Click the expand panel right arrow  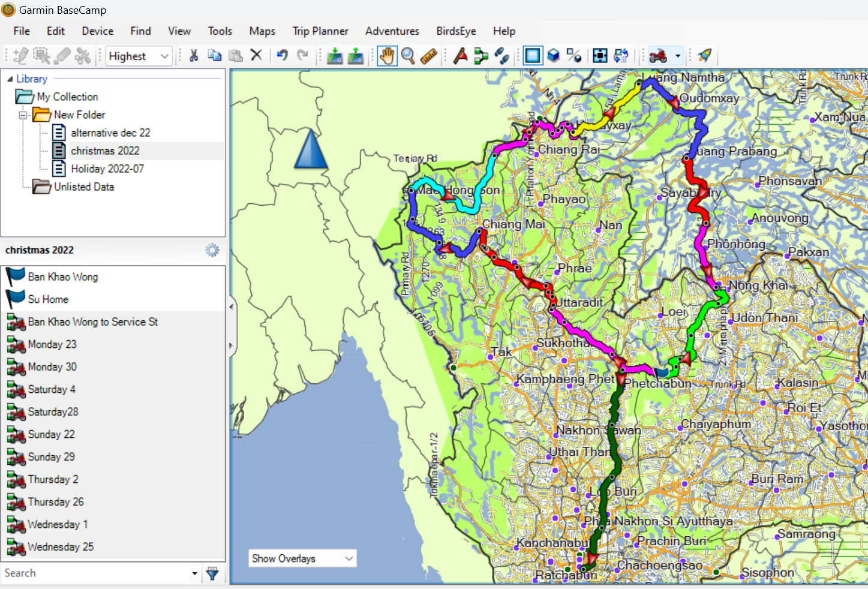(x=232, y=345)
